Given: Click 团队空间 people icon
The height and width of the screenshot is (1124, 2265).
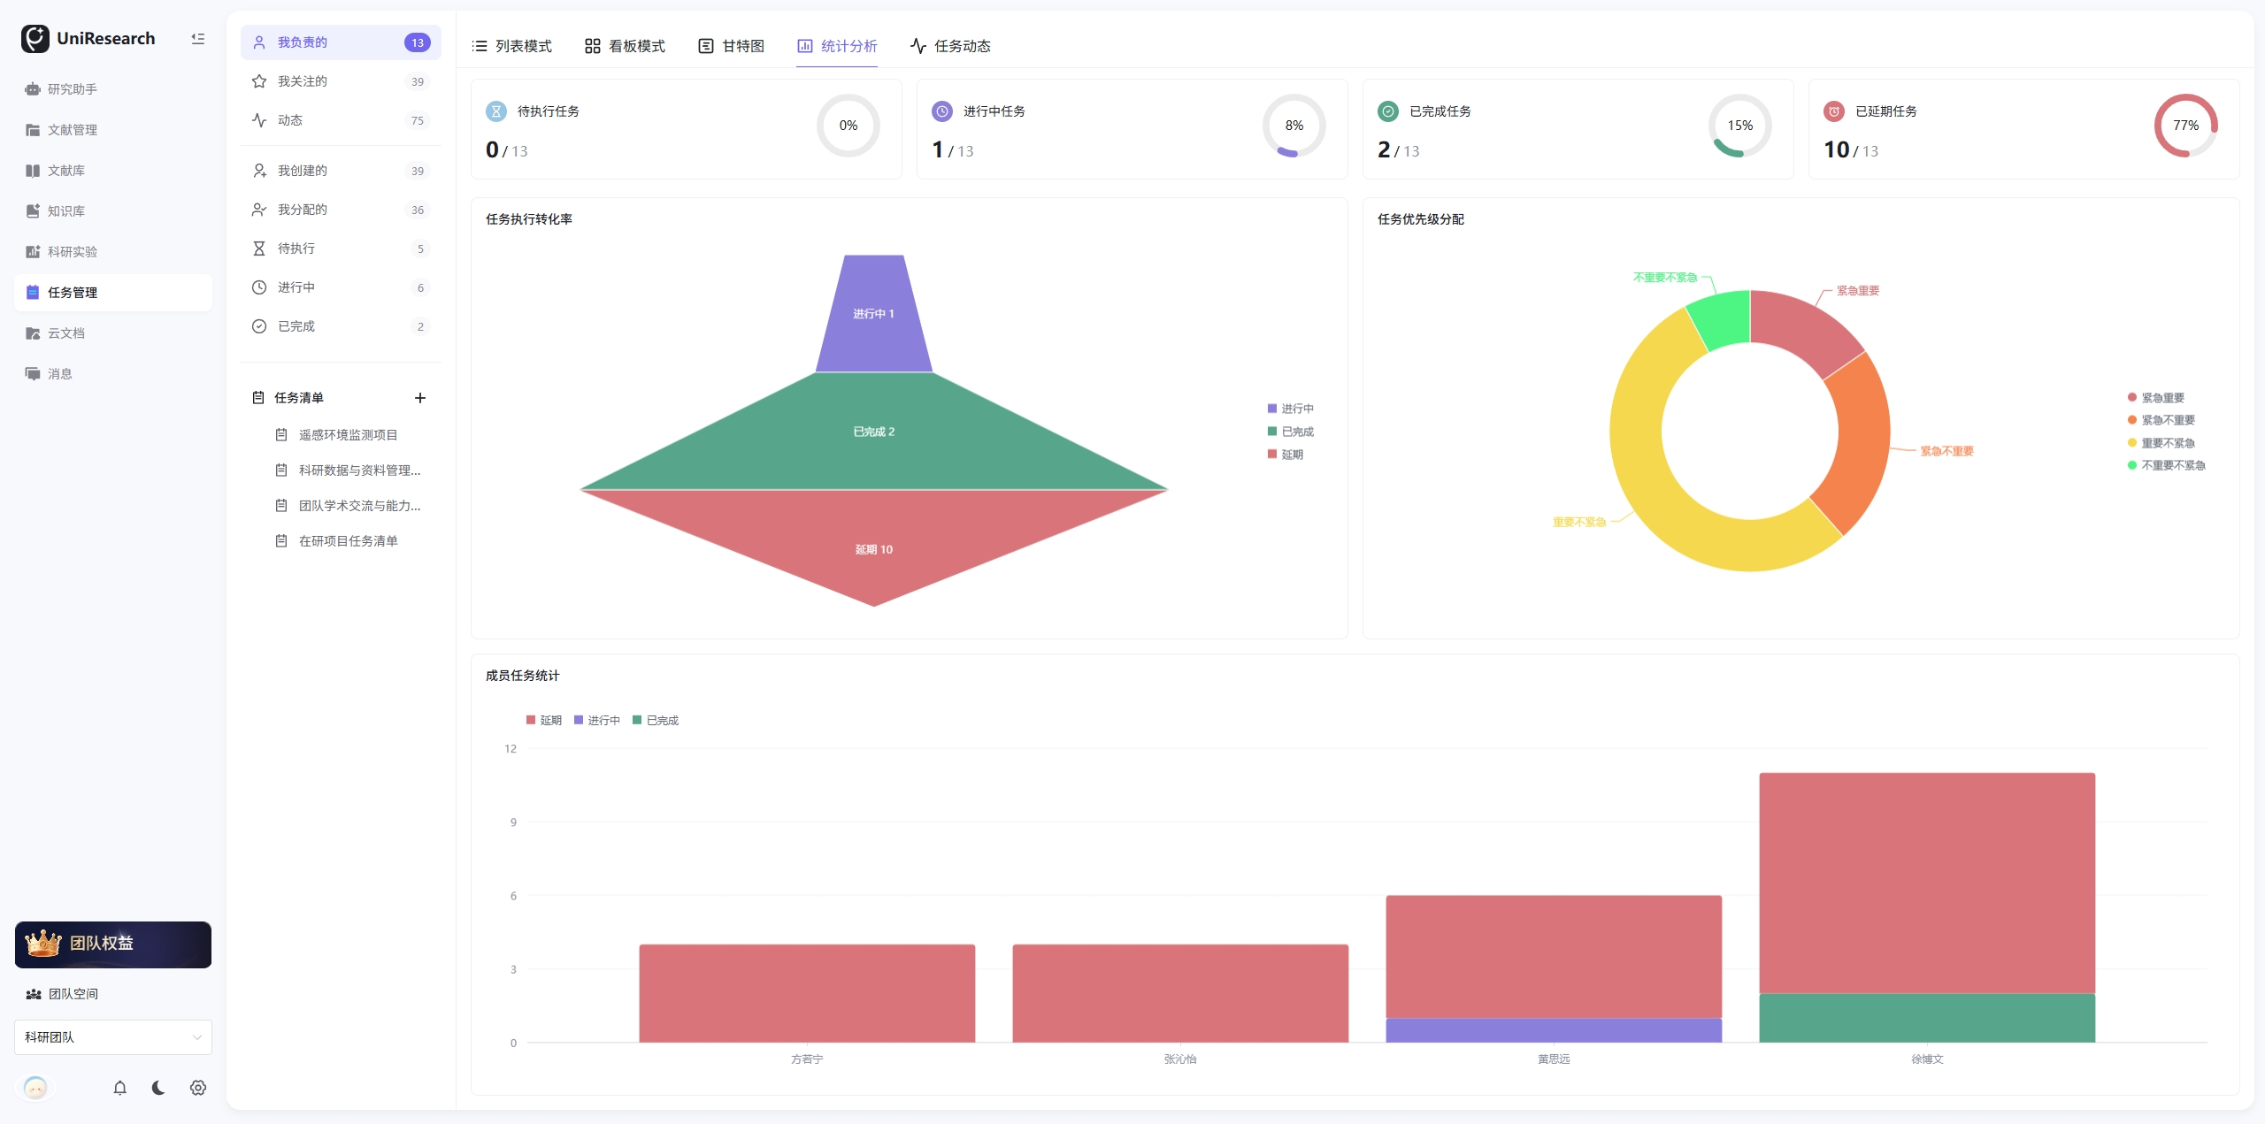Looking at the screenshot, I should coord(34,994).
